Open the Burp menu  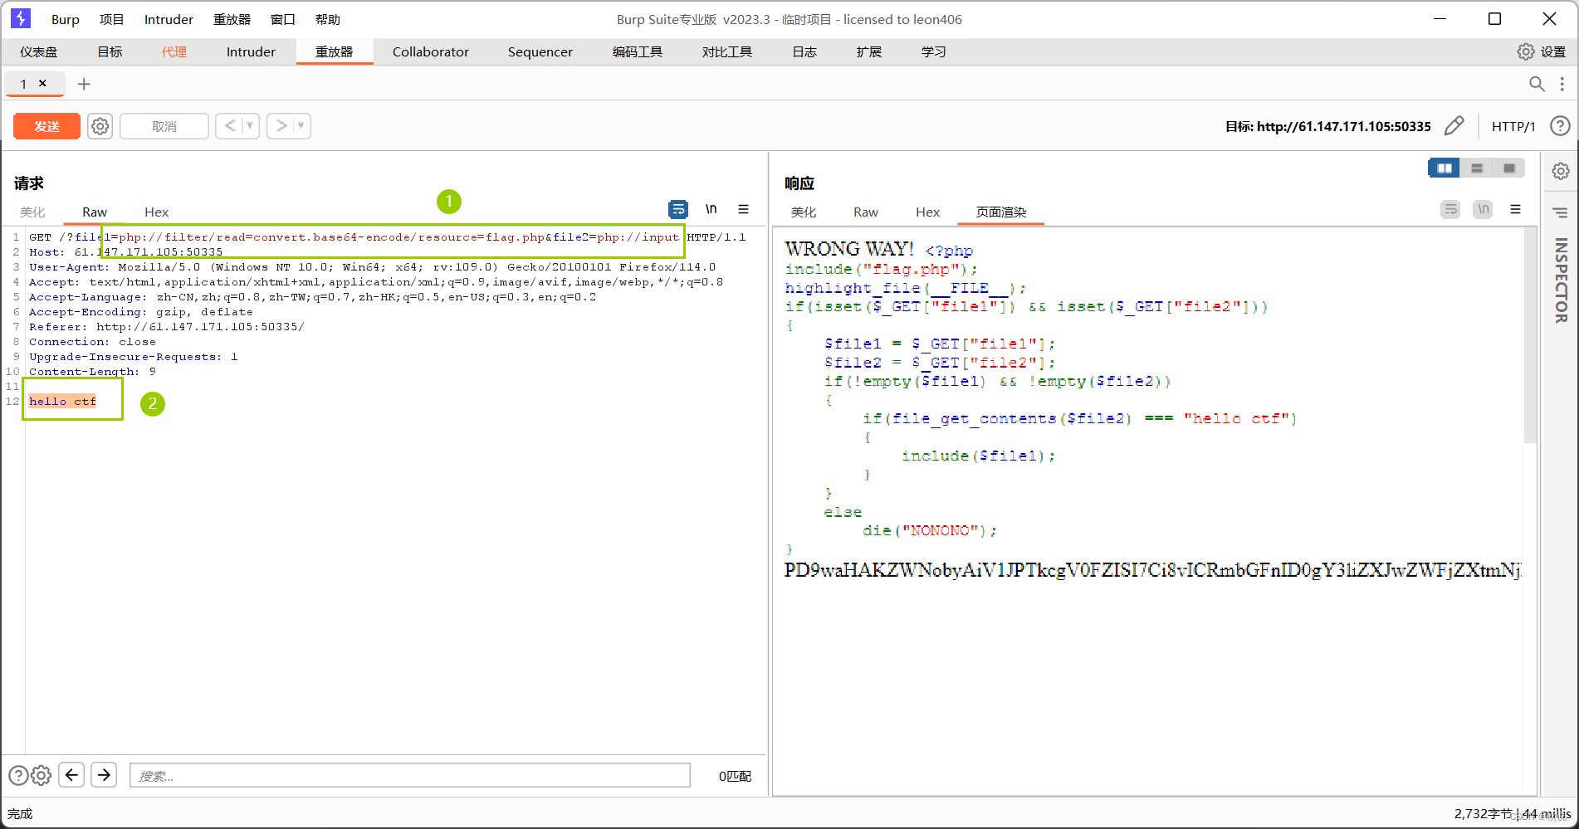[66, 19]
